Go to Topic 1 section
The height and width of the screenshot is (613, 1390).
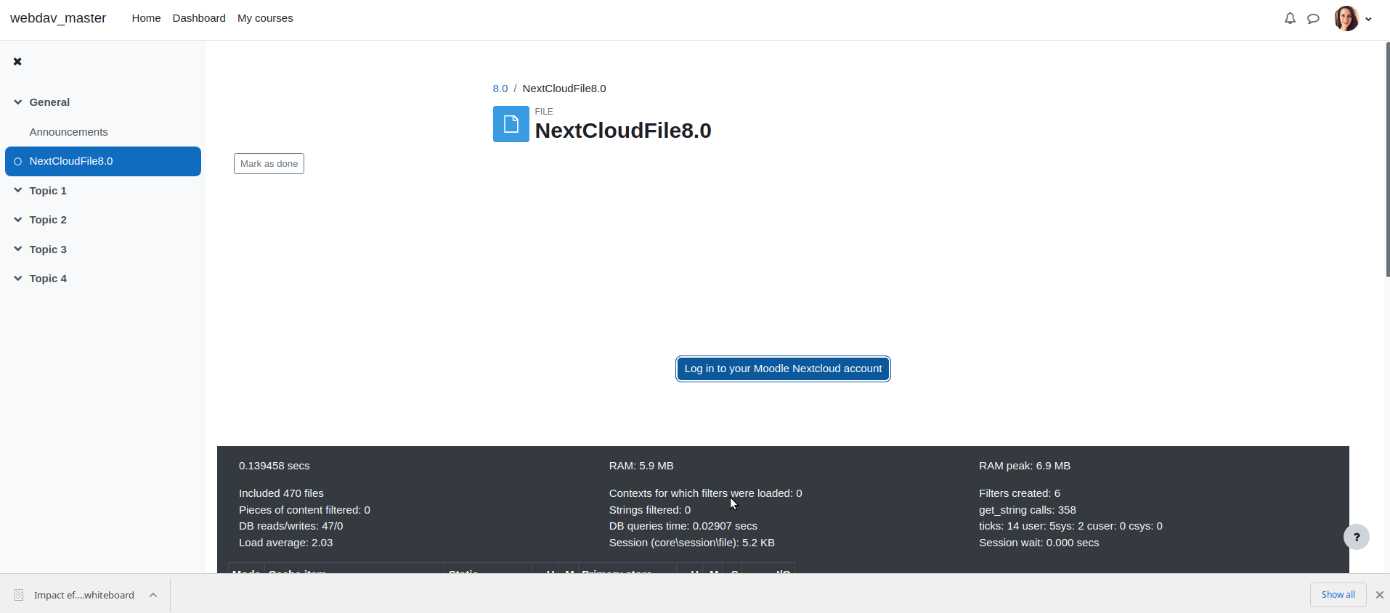point(48,191)
